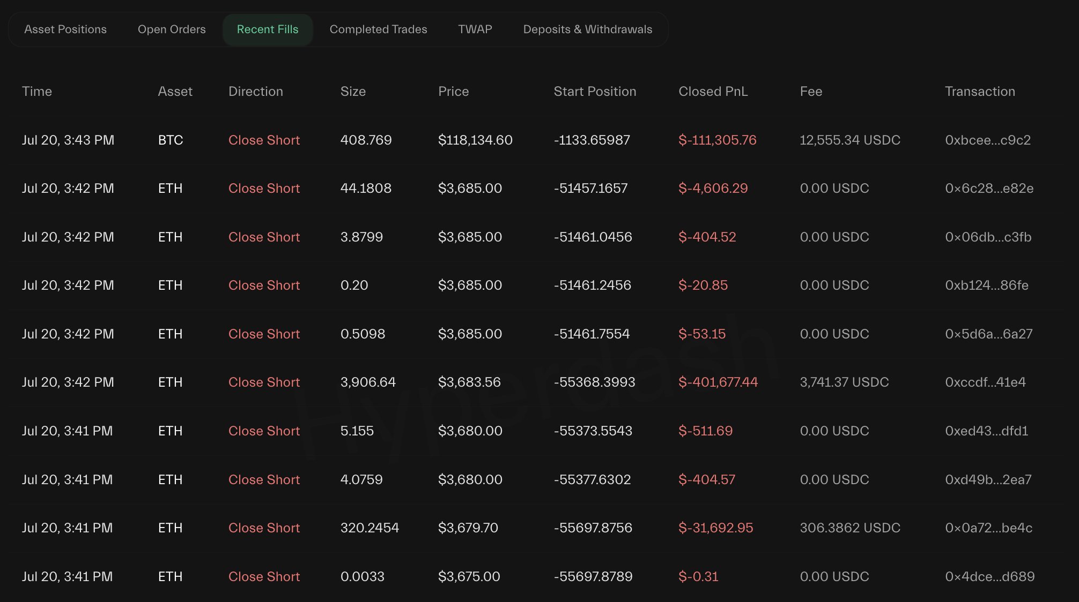Image resolution: width=1079 pixels, height=602 pixels.
Task: Open transaction 0xd49b...2ea7 link
Action: coord(988,480)
